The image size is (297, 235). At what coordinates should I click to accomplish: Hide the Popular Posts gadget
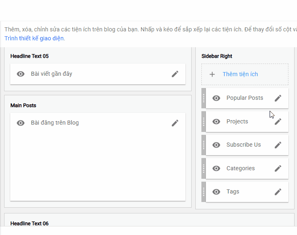pos(216,98)
